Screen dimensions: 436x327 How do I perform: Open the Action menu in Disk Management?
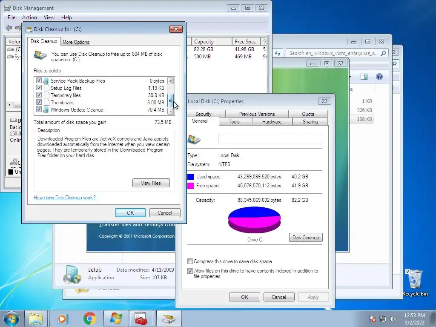point(29,17)
